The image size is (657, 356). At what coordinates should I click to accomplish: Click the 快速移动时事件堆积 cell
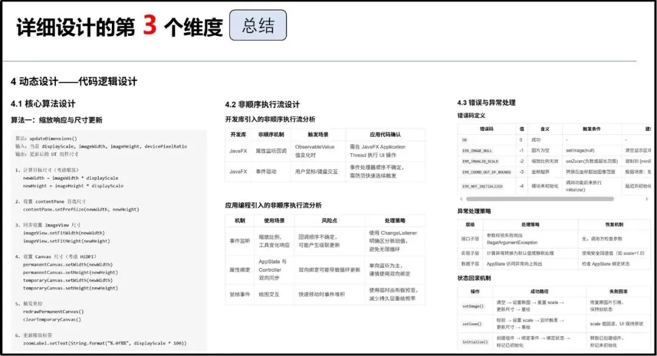(322, 295)
